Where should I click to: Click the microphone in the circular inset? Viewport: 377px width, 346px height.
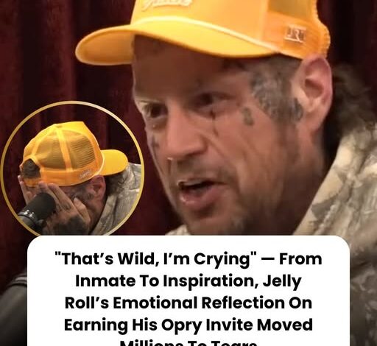tap(37, 211)
